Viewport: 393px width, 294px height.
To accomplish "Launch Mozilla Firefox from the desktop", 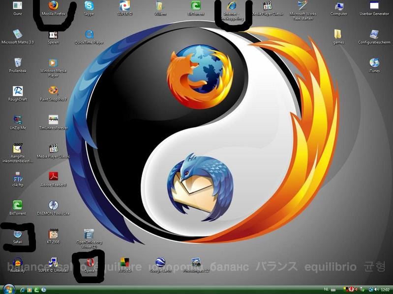I will coord(54,8).
